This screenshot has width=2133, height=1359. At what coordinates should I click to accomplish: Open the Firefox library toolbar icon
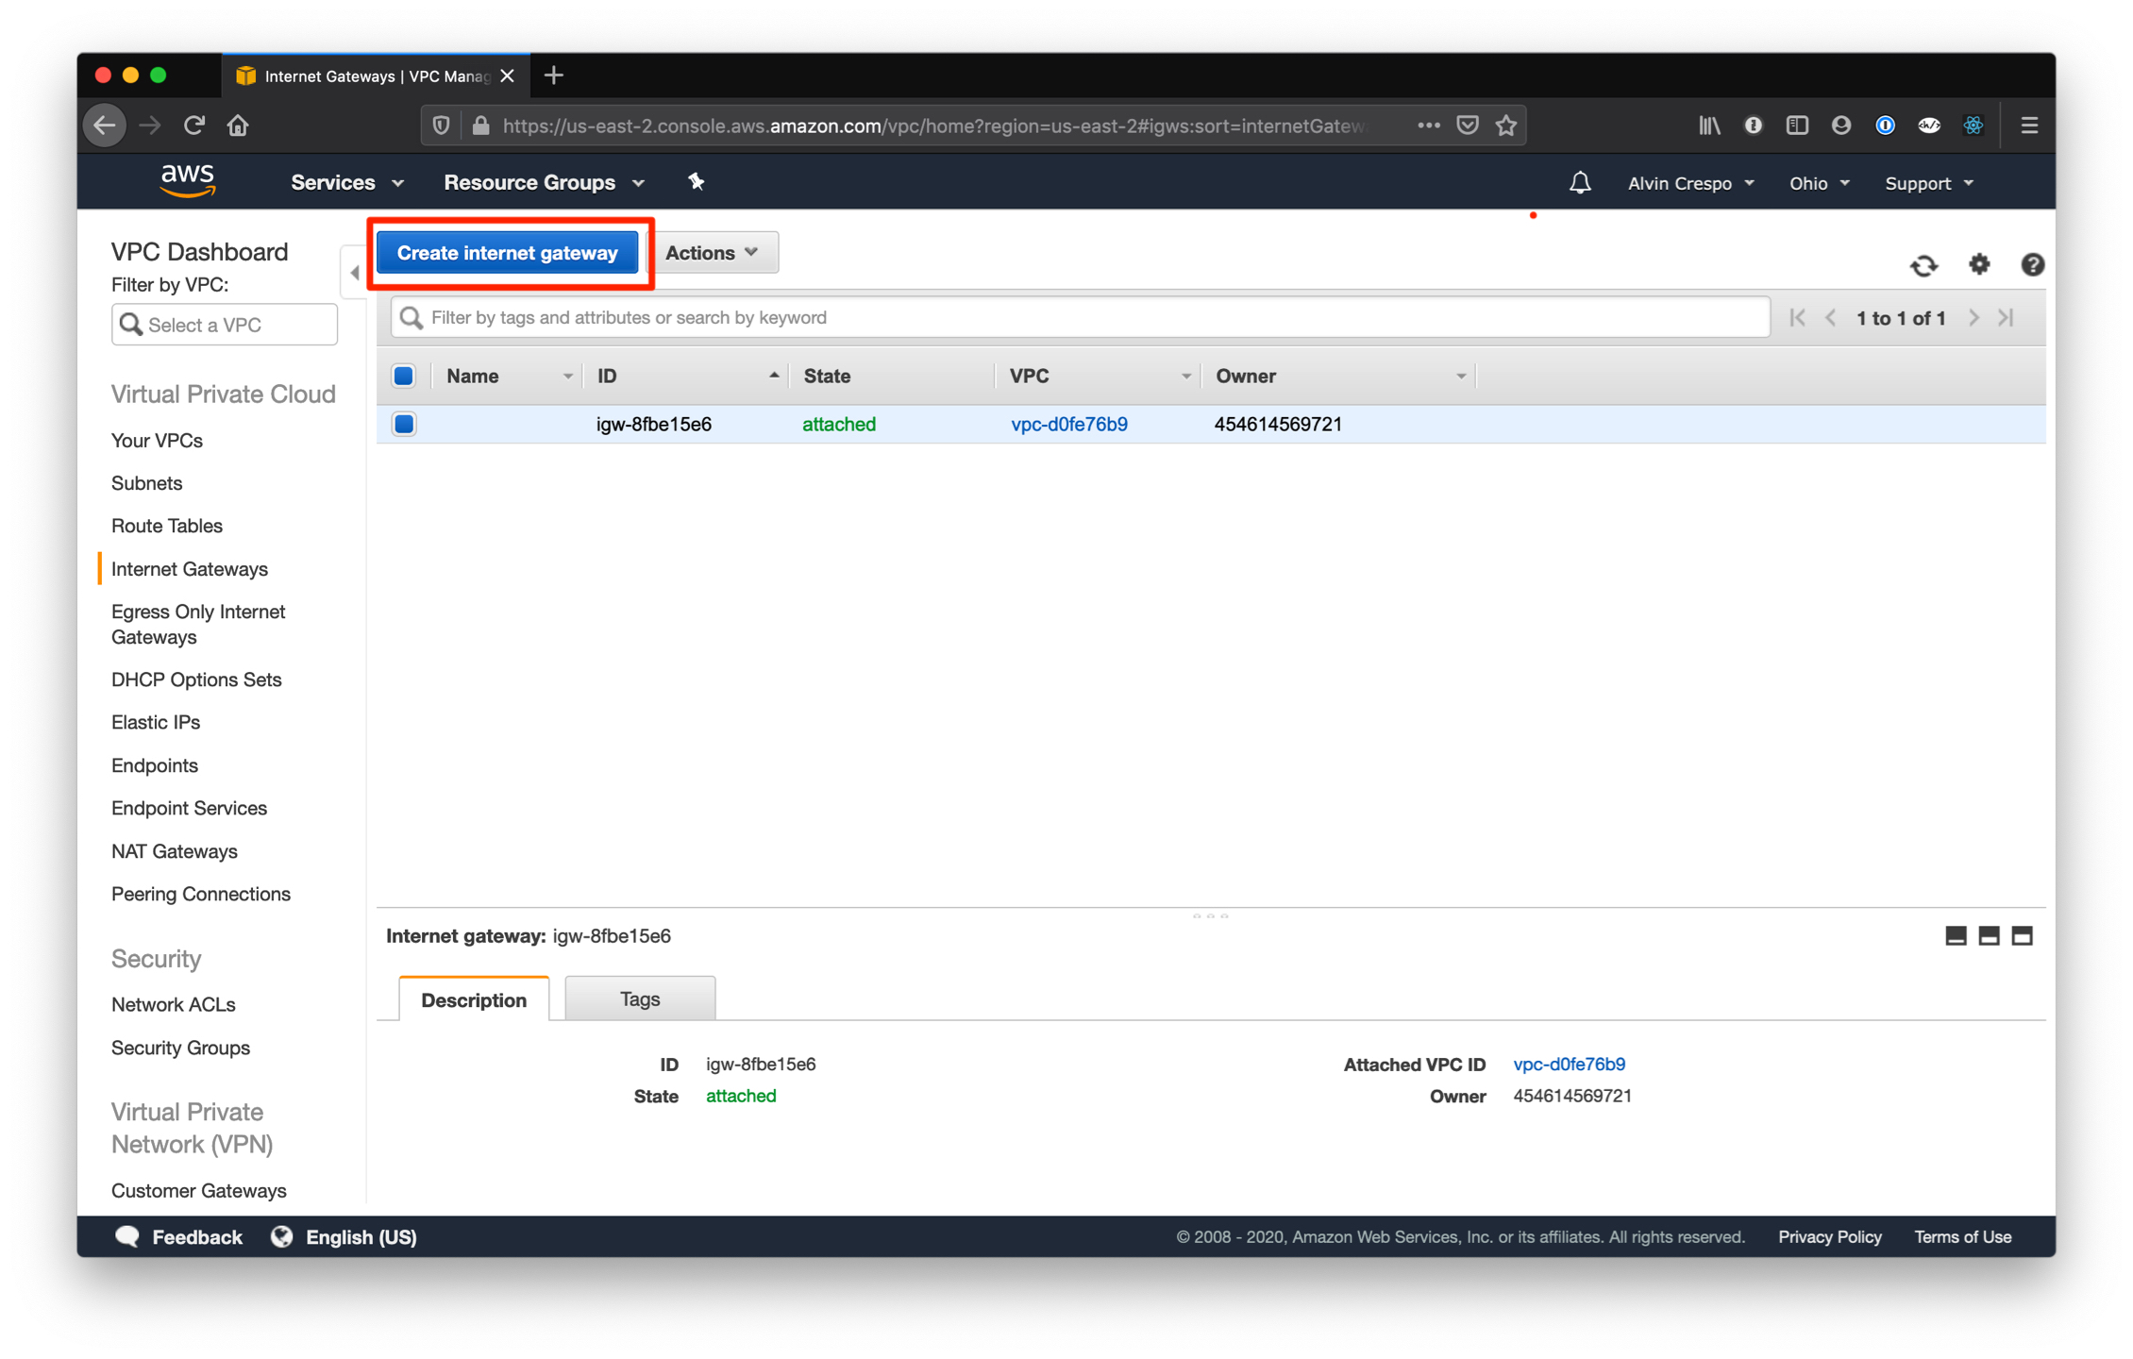(x=1708, y=124)
